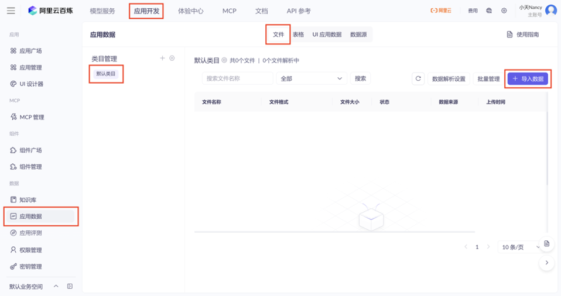Screen dimensions: 561x296
Task: Click the 使用指南 document icon
Action: pyautogui.click(x=509, y=35)
